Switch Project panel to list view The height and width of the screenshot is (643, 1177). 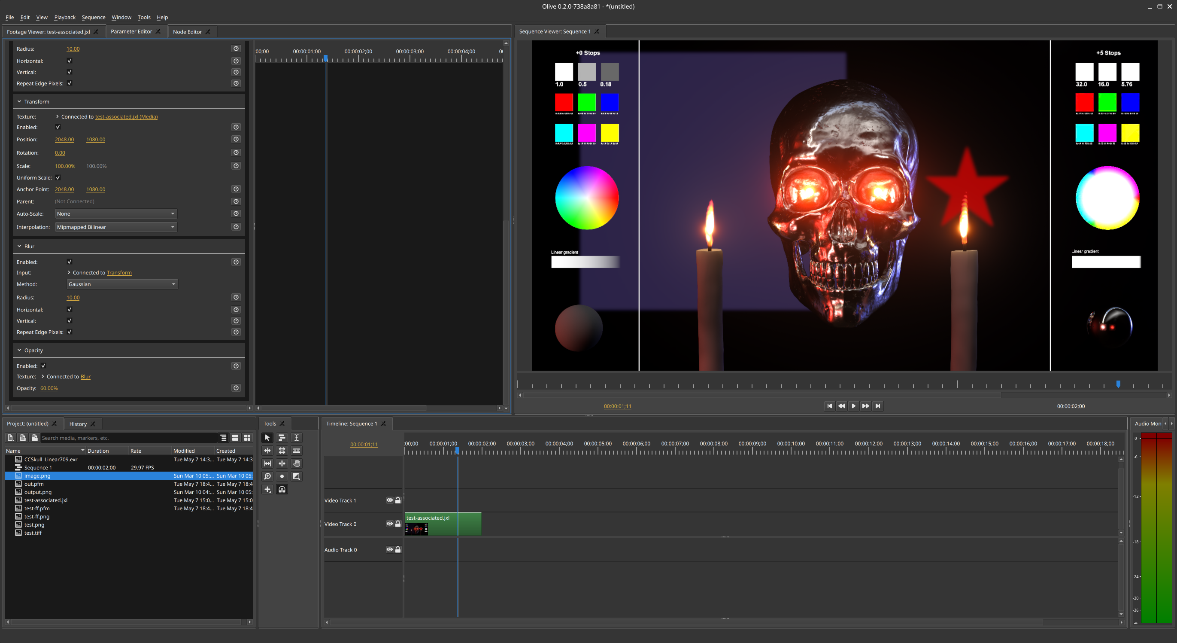(235, 438)
